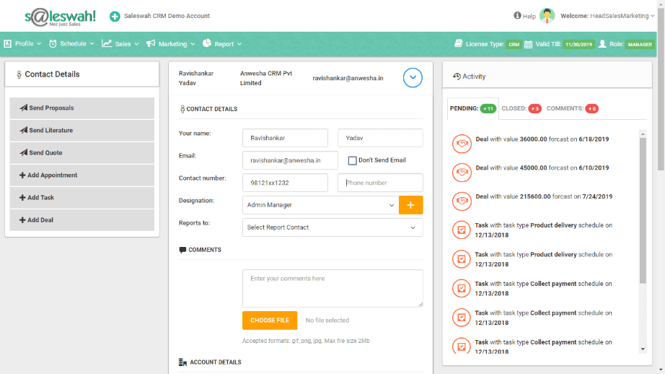Click the 11/30/2019 valid till badge

click(x=578, y=44)
